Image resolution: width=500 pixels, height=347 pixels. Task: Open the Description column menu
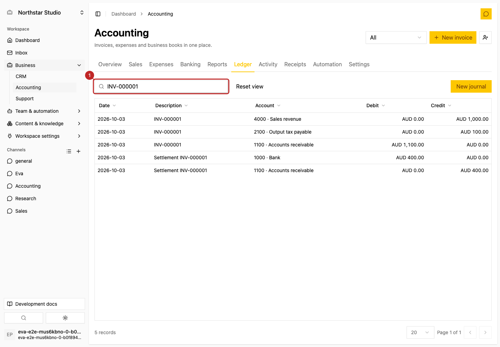pos(172,105)
